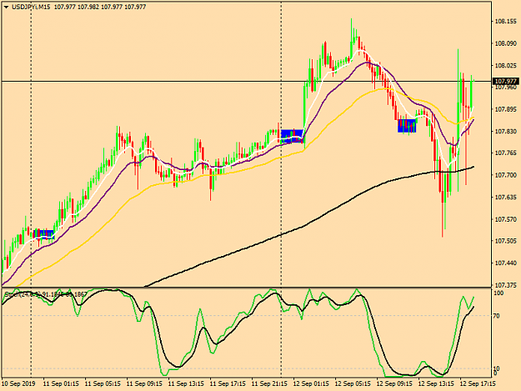
Task: Click the 107.570 price scale value
Action: point(506,219)
